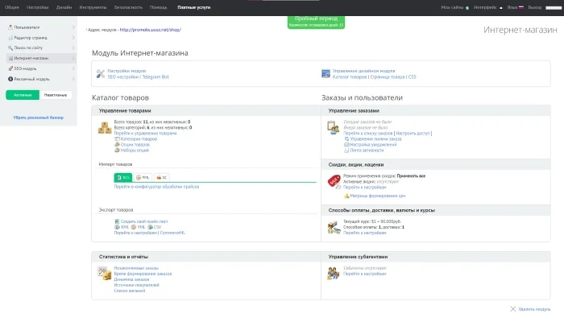The height and width of the screenshot is (322, 564).
Task: Click the payment and delivery methods icon
Action: (334, 228)
